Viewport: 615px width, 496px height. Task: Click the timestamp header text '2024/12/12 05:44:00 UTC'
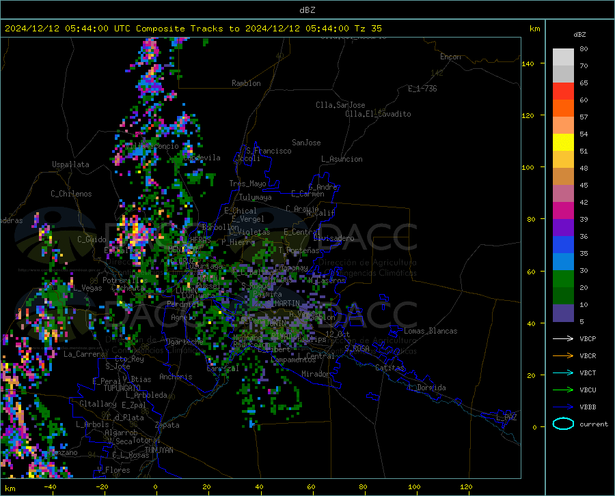[68, 29]
